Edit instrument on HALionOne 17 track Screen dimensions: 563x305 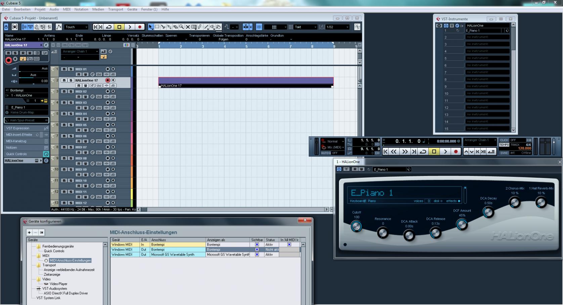92,85
